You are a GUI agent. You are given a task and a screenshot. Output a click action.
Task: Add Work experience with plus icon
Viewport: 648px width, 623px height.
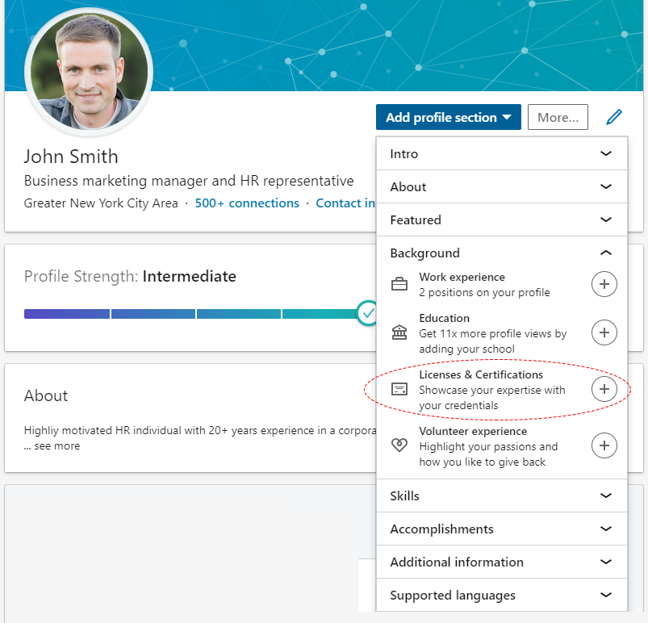(x=604, y=284)
